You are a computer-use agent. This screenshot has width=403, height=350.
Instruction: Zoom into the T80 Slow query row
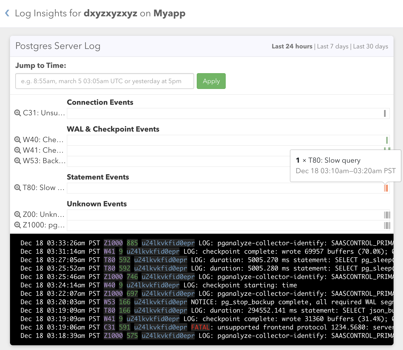coord(18,188)
